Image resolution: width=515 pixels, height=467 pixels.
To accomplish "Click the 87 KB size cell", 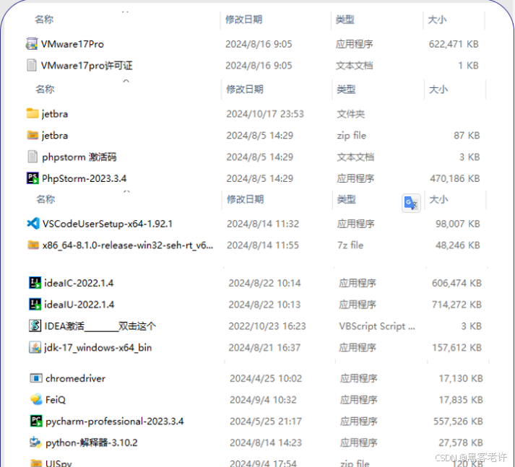I will pos(467,136).
